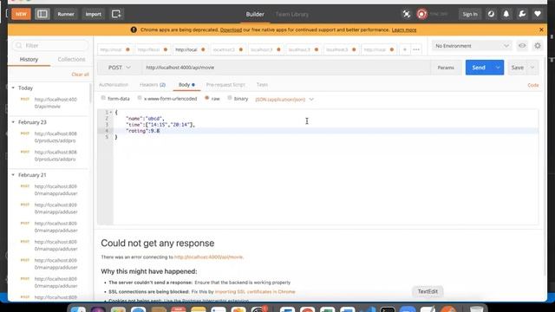The width and height of the screenshot is (555, 312).
Task: Select the raw body radio button
Action: pos(206,98)
